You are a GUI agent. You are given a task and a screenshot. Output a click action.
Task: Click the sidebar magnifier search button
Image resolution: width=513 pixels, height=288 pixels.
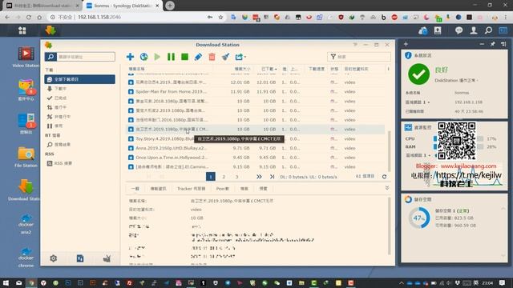tap(50, 57)
